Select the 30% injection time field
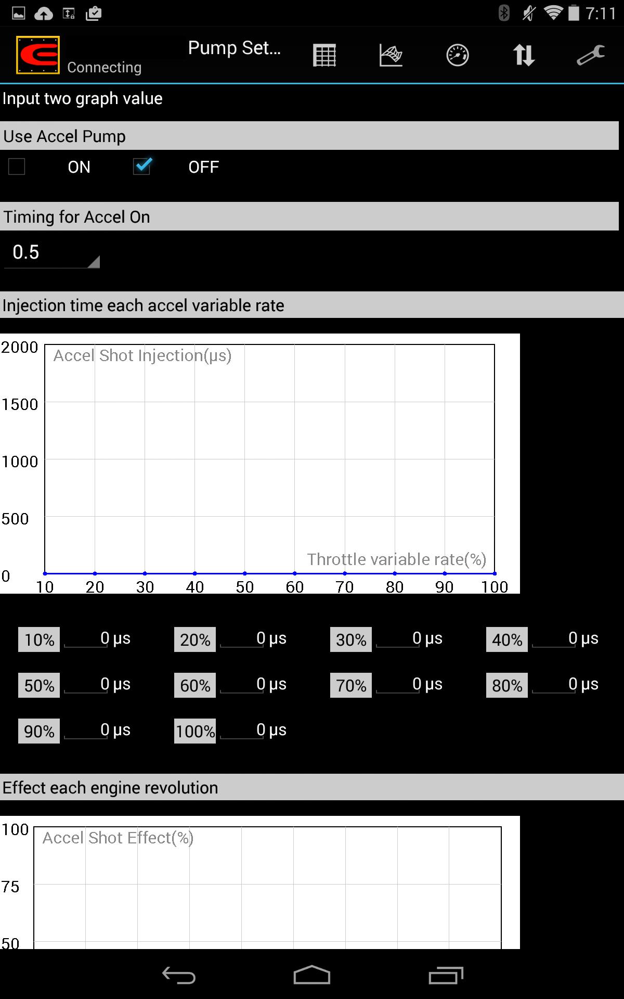This screenshot has width=624, height=999. pyautogui.click(x=398, y=639)
